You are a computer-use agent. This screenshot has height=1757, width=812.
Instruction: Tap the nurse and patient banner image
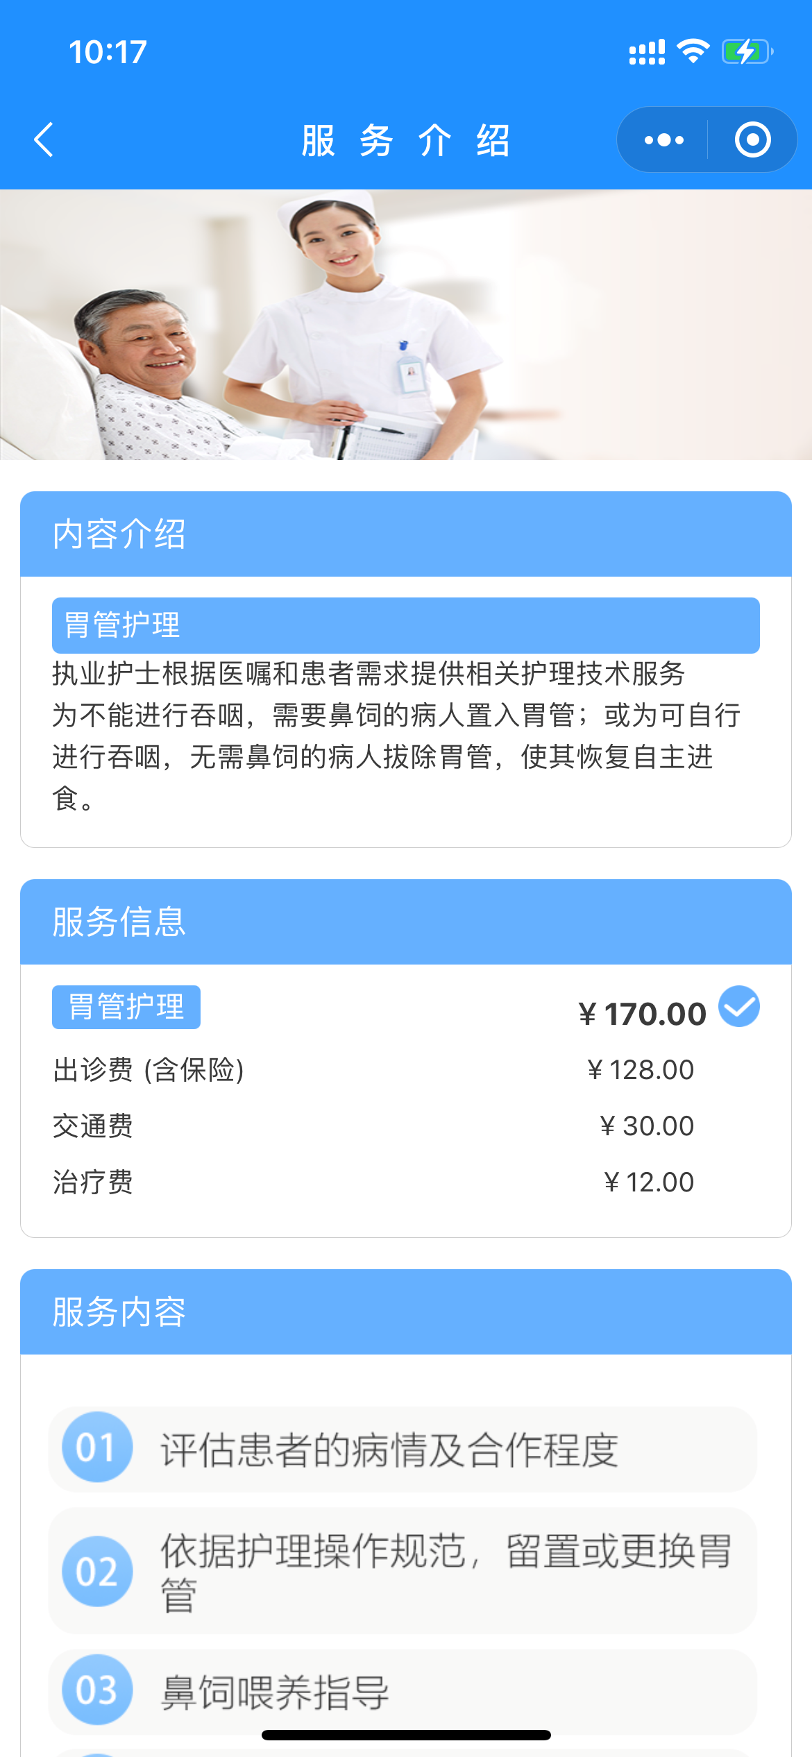pos(405,325)
